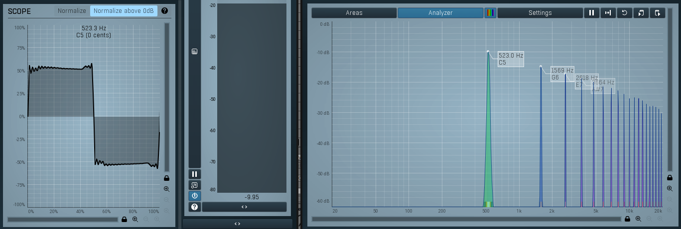Open the analyzer color spectrum icon
This screenshot has width=681, height=229.
[490, 13]
